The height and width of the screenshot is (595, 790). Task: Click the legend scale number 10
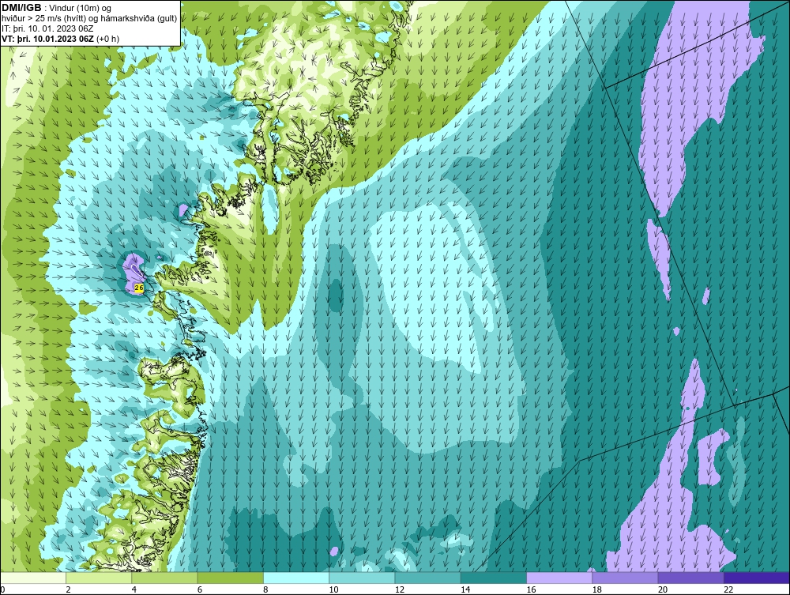click(333, 590)
